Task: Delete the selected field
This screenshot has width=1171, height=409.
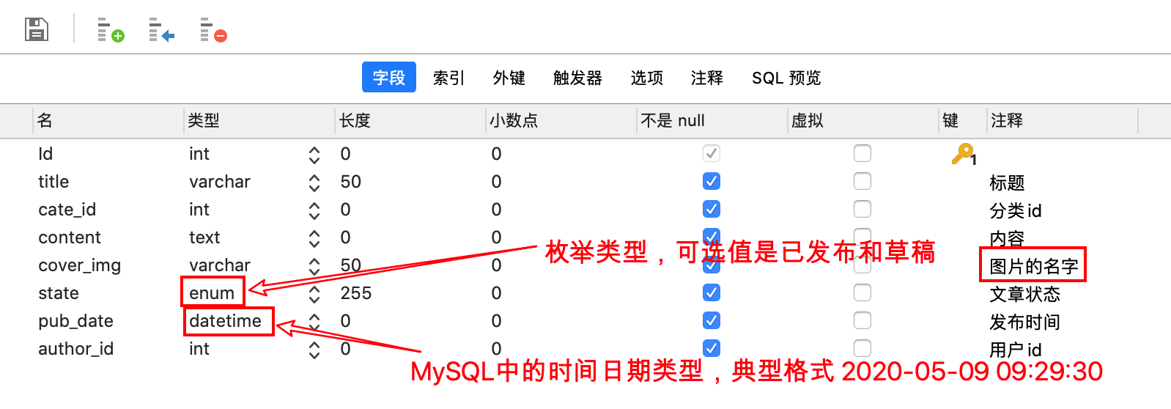Action: [x=213, y=30]
